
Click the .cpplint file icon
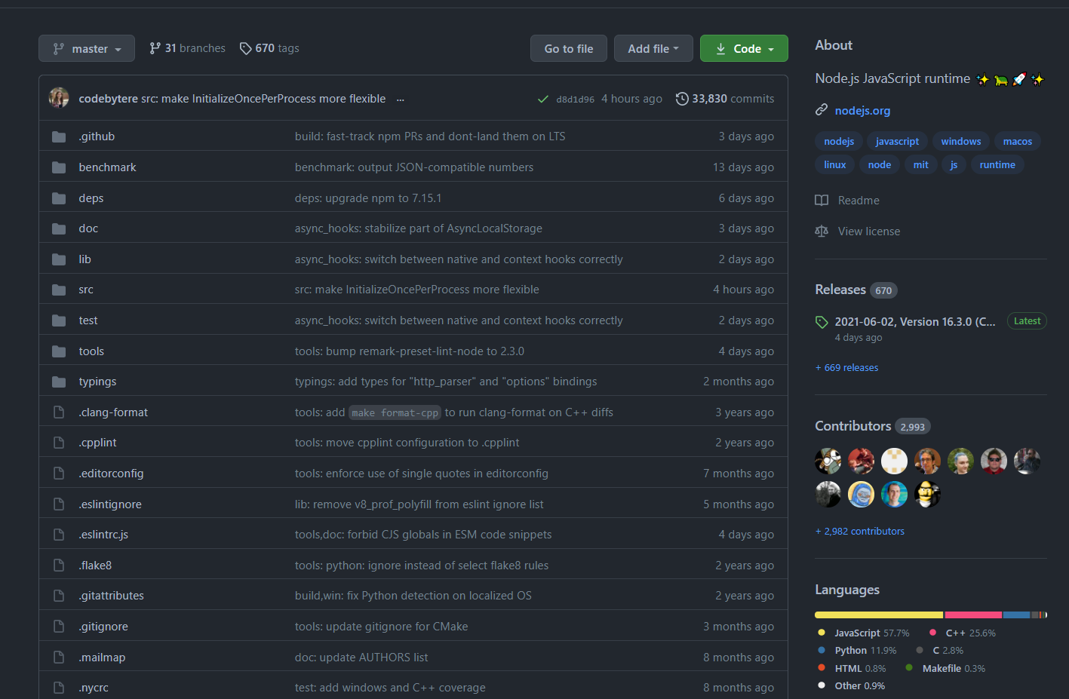tap(59, 443)
